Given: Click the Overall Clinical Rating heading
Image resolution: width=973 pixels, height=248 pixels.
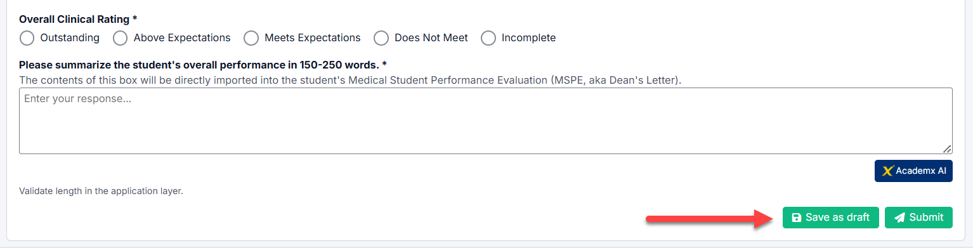Looking at the screenshot, I should pos(78,19).
